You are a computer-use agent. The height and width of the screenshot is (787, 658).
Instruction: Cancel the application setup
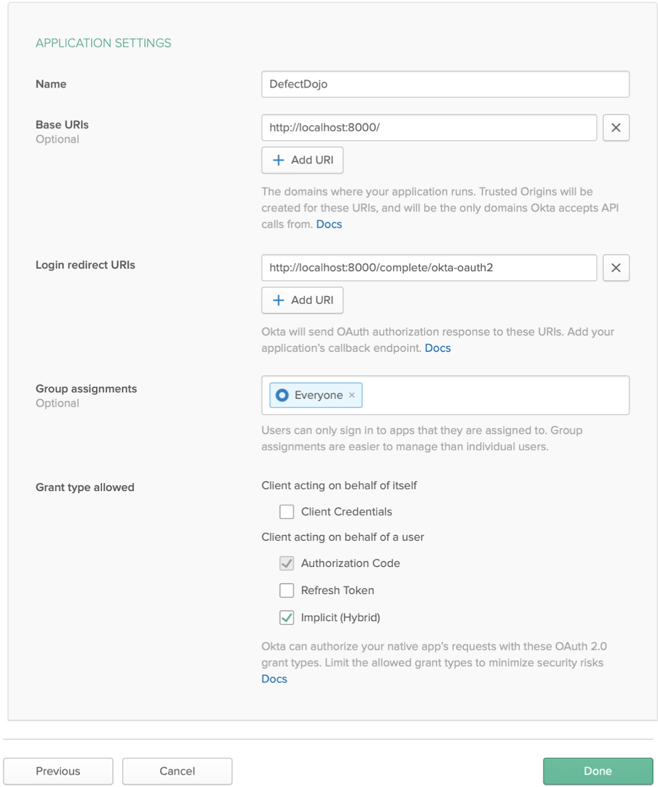[x=177, y=771]
